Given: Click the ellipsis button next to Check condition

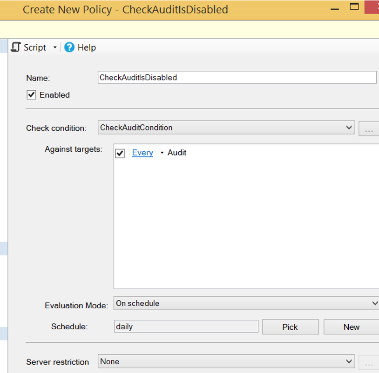Looking at the screenshot, I should (369, 129).
